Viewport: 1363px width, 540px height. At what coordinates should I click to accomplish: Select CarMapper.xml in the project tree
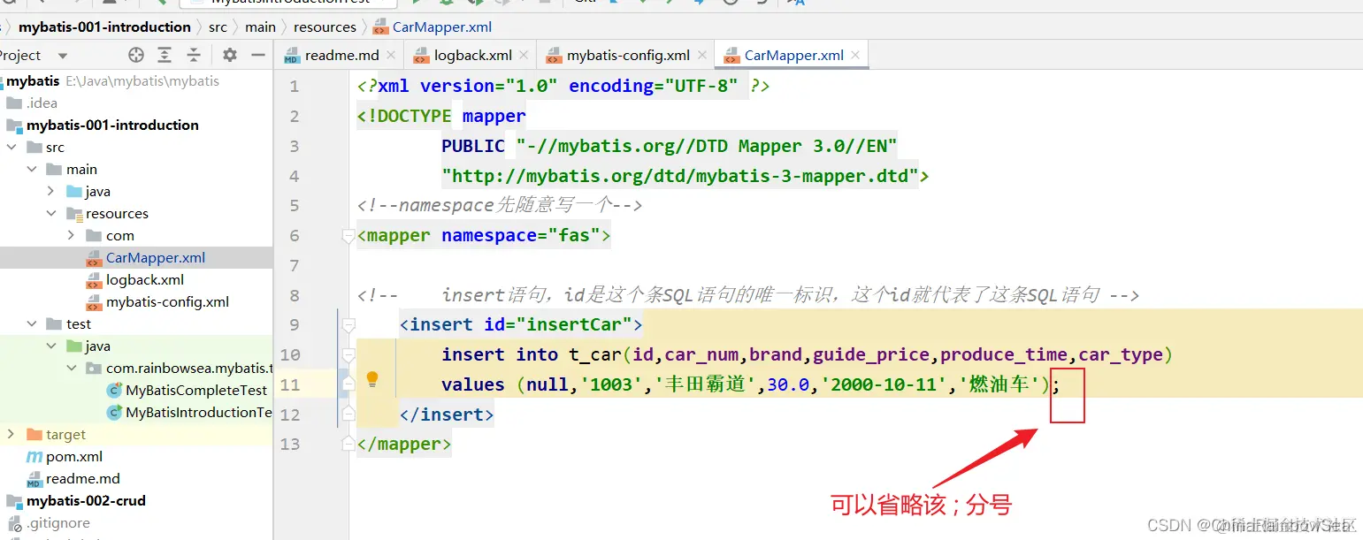click(156, 257)
